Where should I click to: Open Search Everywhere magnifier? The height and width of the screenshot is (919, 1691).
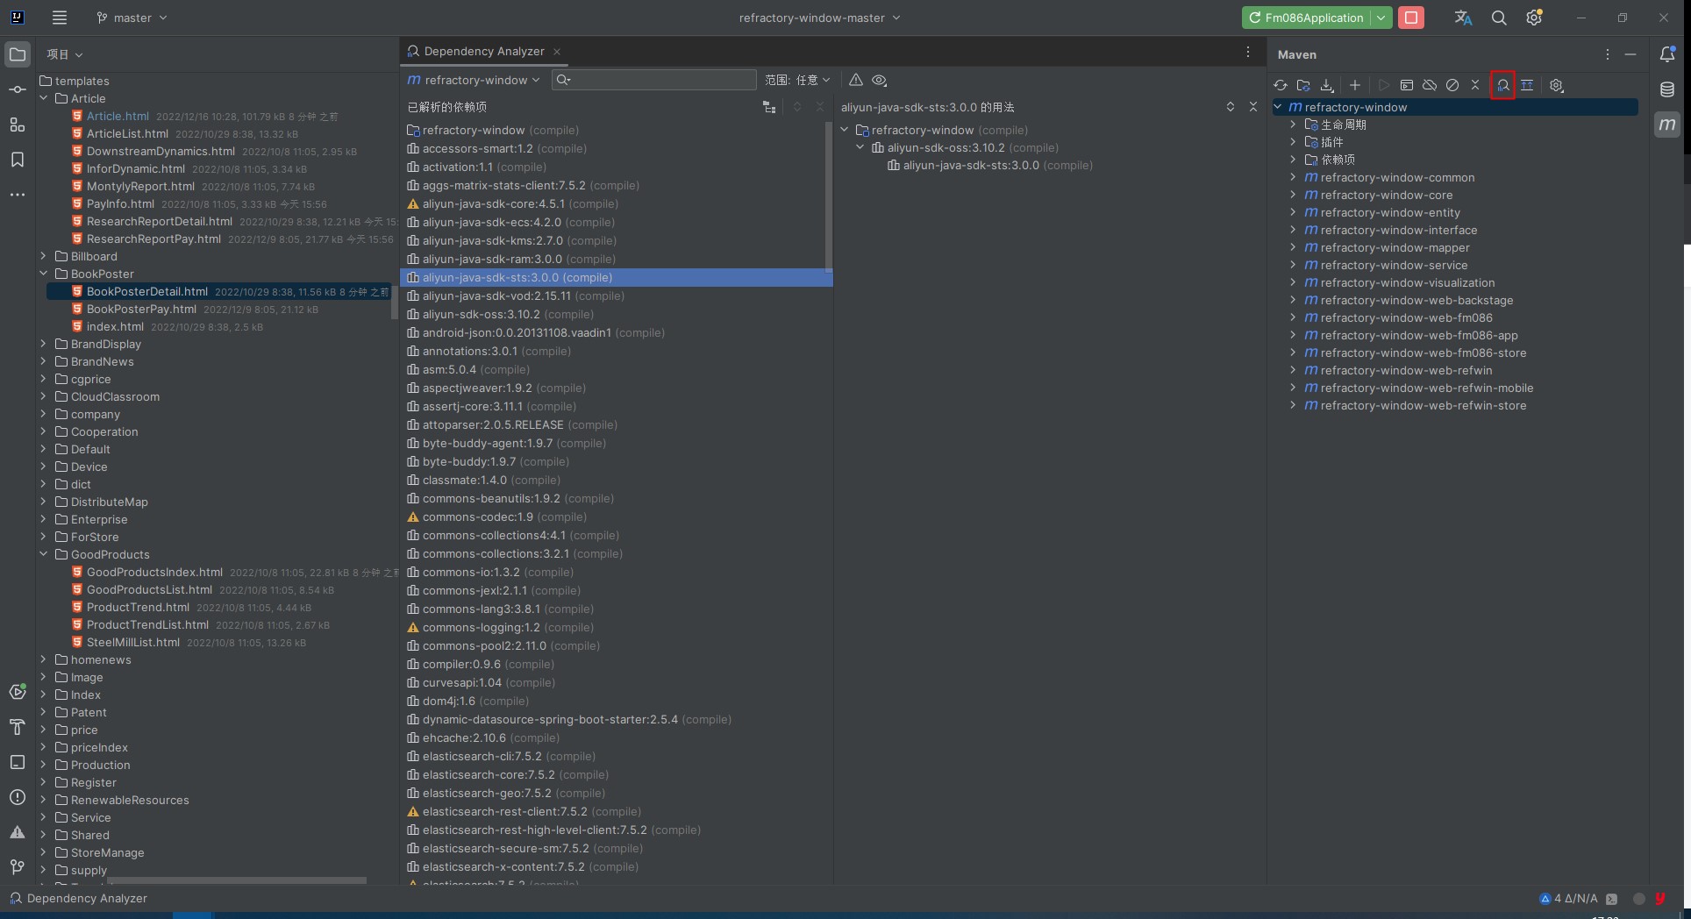(1499, 18)
